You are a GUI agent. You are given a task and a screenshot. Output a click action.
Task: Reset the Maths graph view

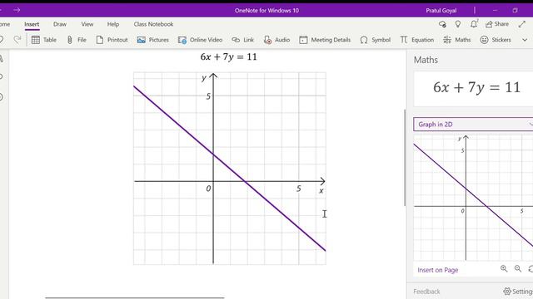pos(531,269)
